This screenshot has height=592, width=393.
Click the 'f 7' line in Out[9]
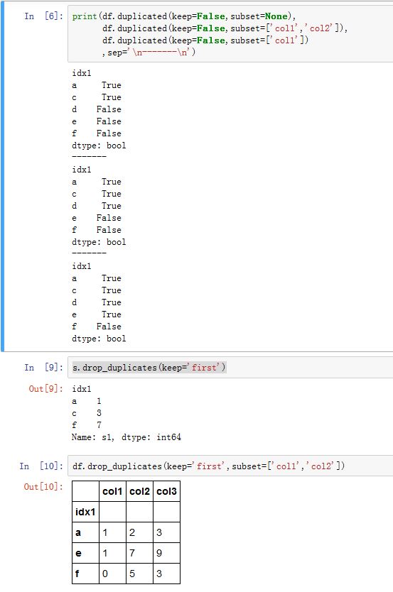coord(87,425)
